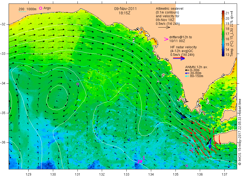Click the black altimetric velocity scale arrow
This screenshot has width=243, height=178.
pos(164,28)
